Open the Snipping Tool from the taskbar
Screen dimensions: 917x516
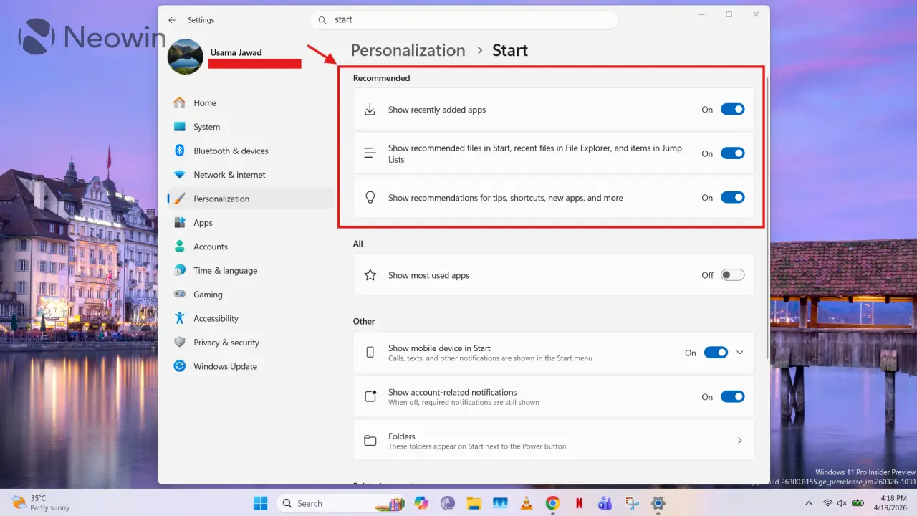[631, 503]
